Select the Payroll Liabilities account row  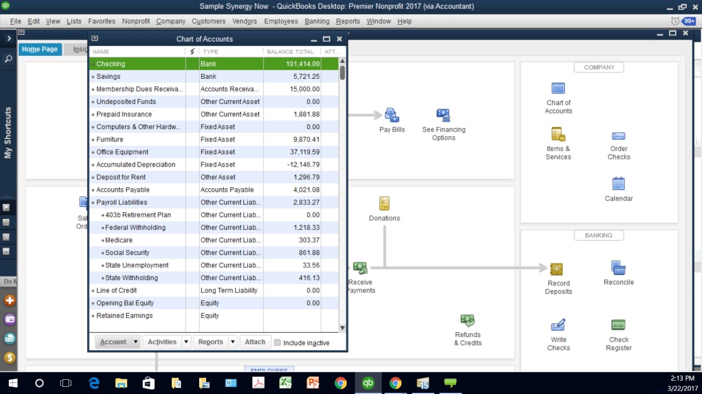(214, 202)
